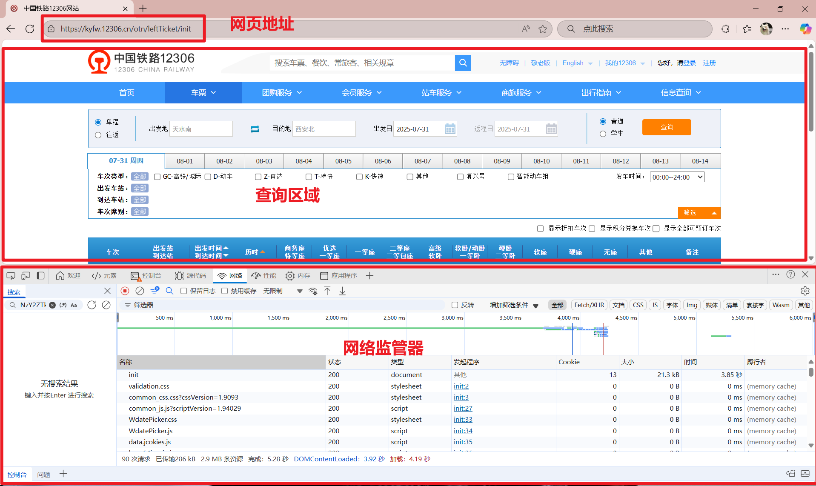Select the inspect element picker icon
This screenshot has height=486, width=816.
coord(11,276)
